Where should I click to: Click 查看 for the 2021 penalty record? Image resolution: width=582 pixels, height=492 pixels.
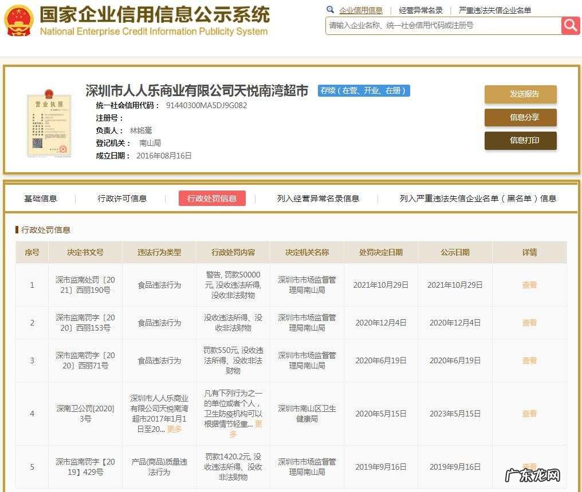point(529,284)
